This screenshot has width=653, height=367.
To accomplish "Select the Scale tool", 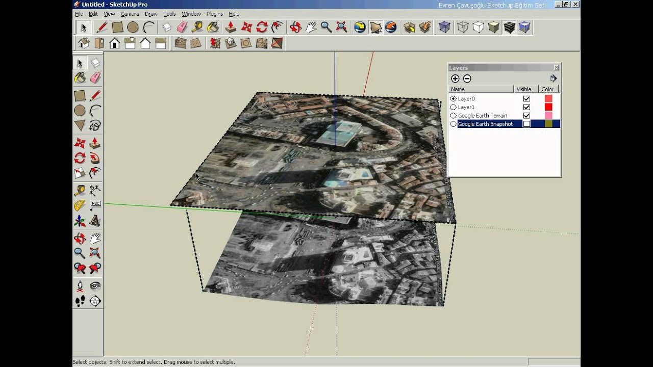I will click(x=80, y=173).
